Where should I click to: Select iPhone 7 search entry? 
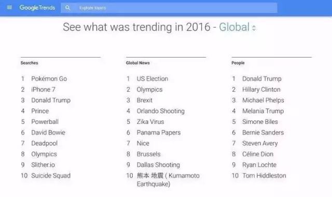click(43, 90)
